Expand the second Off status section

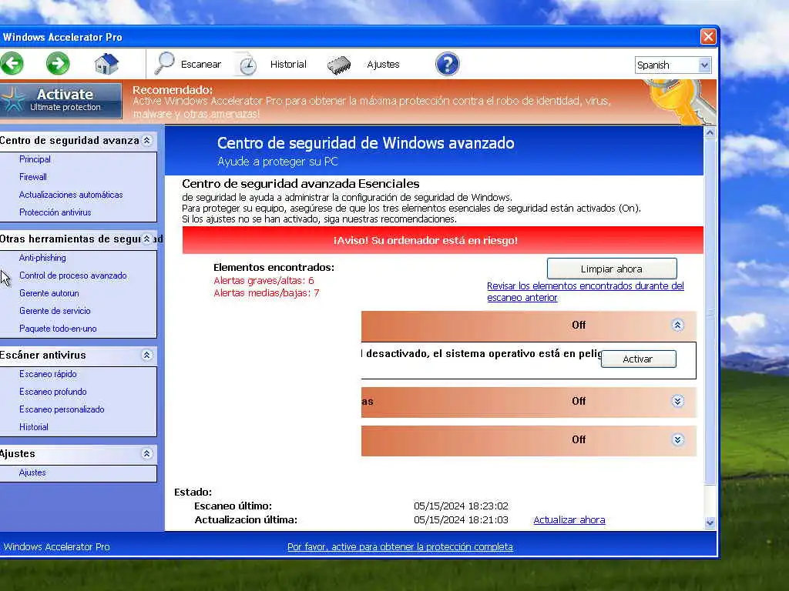pos(677,401)
